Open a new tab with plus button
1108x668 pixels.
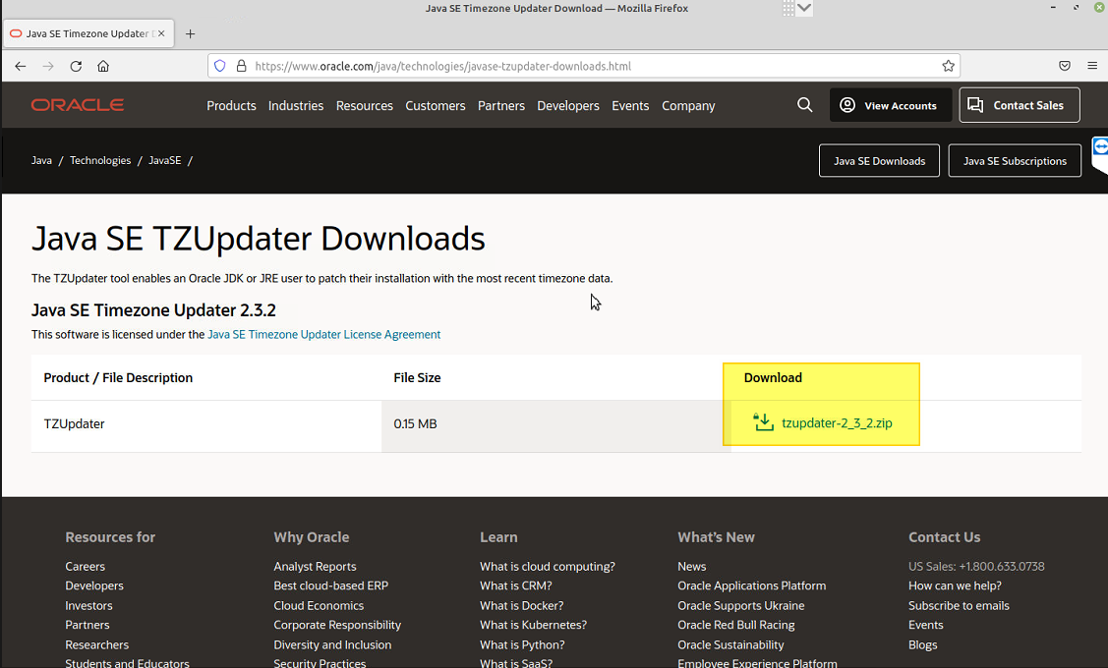coord(190,34)
